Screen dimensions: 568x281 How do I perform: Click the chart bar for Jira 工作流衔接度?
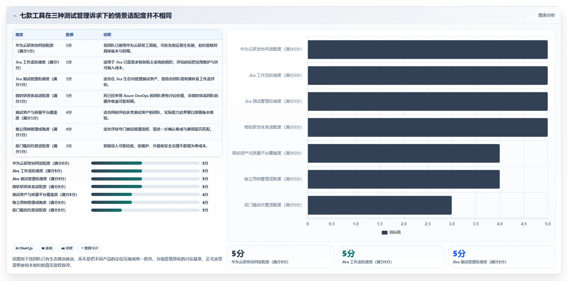[x=428, y=75]
